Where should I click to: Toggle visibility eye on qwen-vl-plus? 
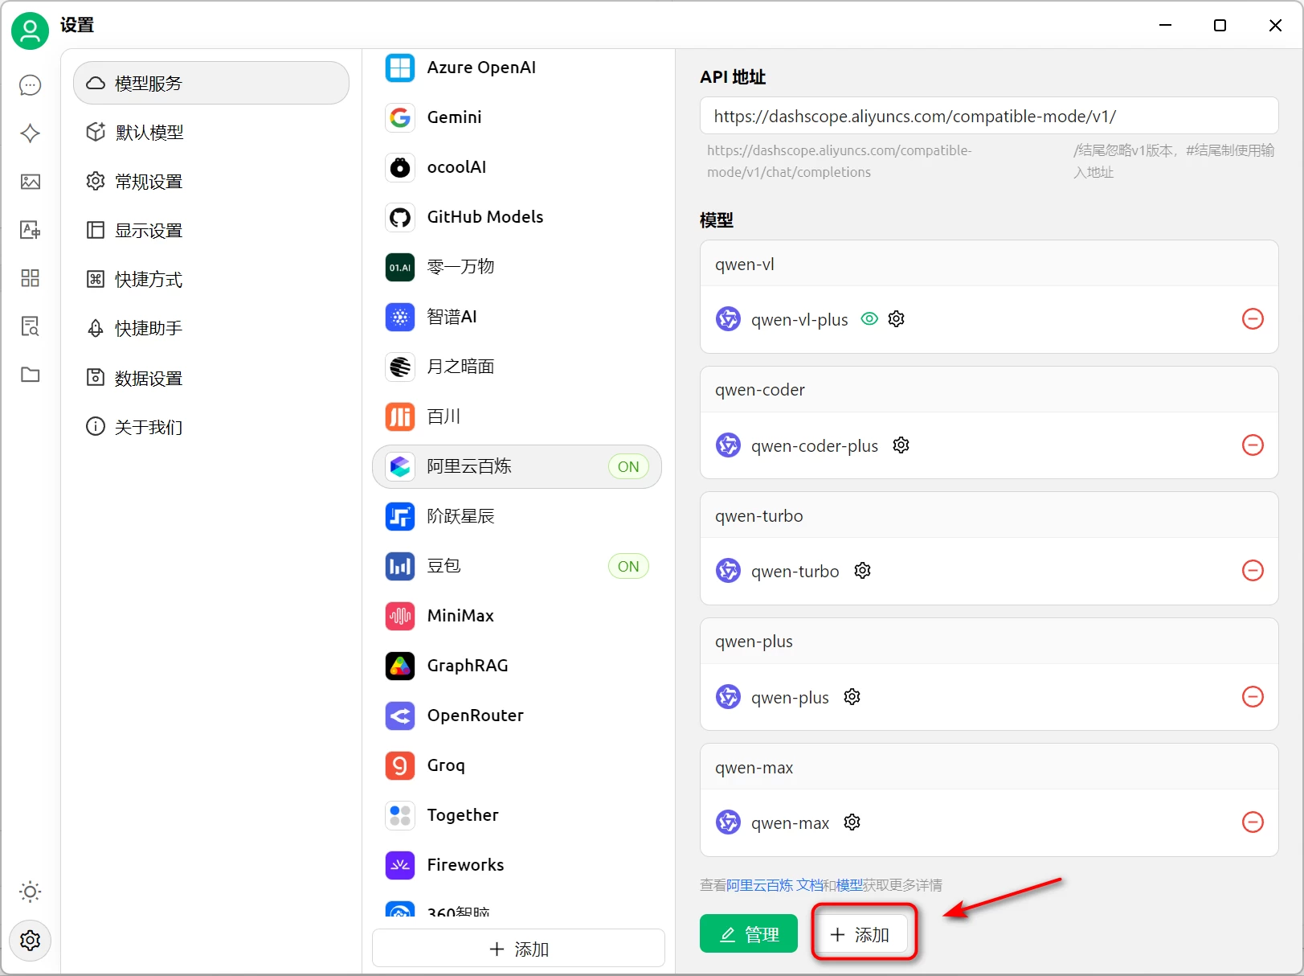pos(869,318)
